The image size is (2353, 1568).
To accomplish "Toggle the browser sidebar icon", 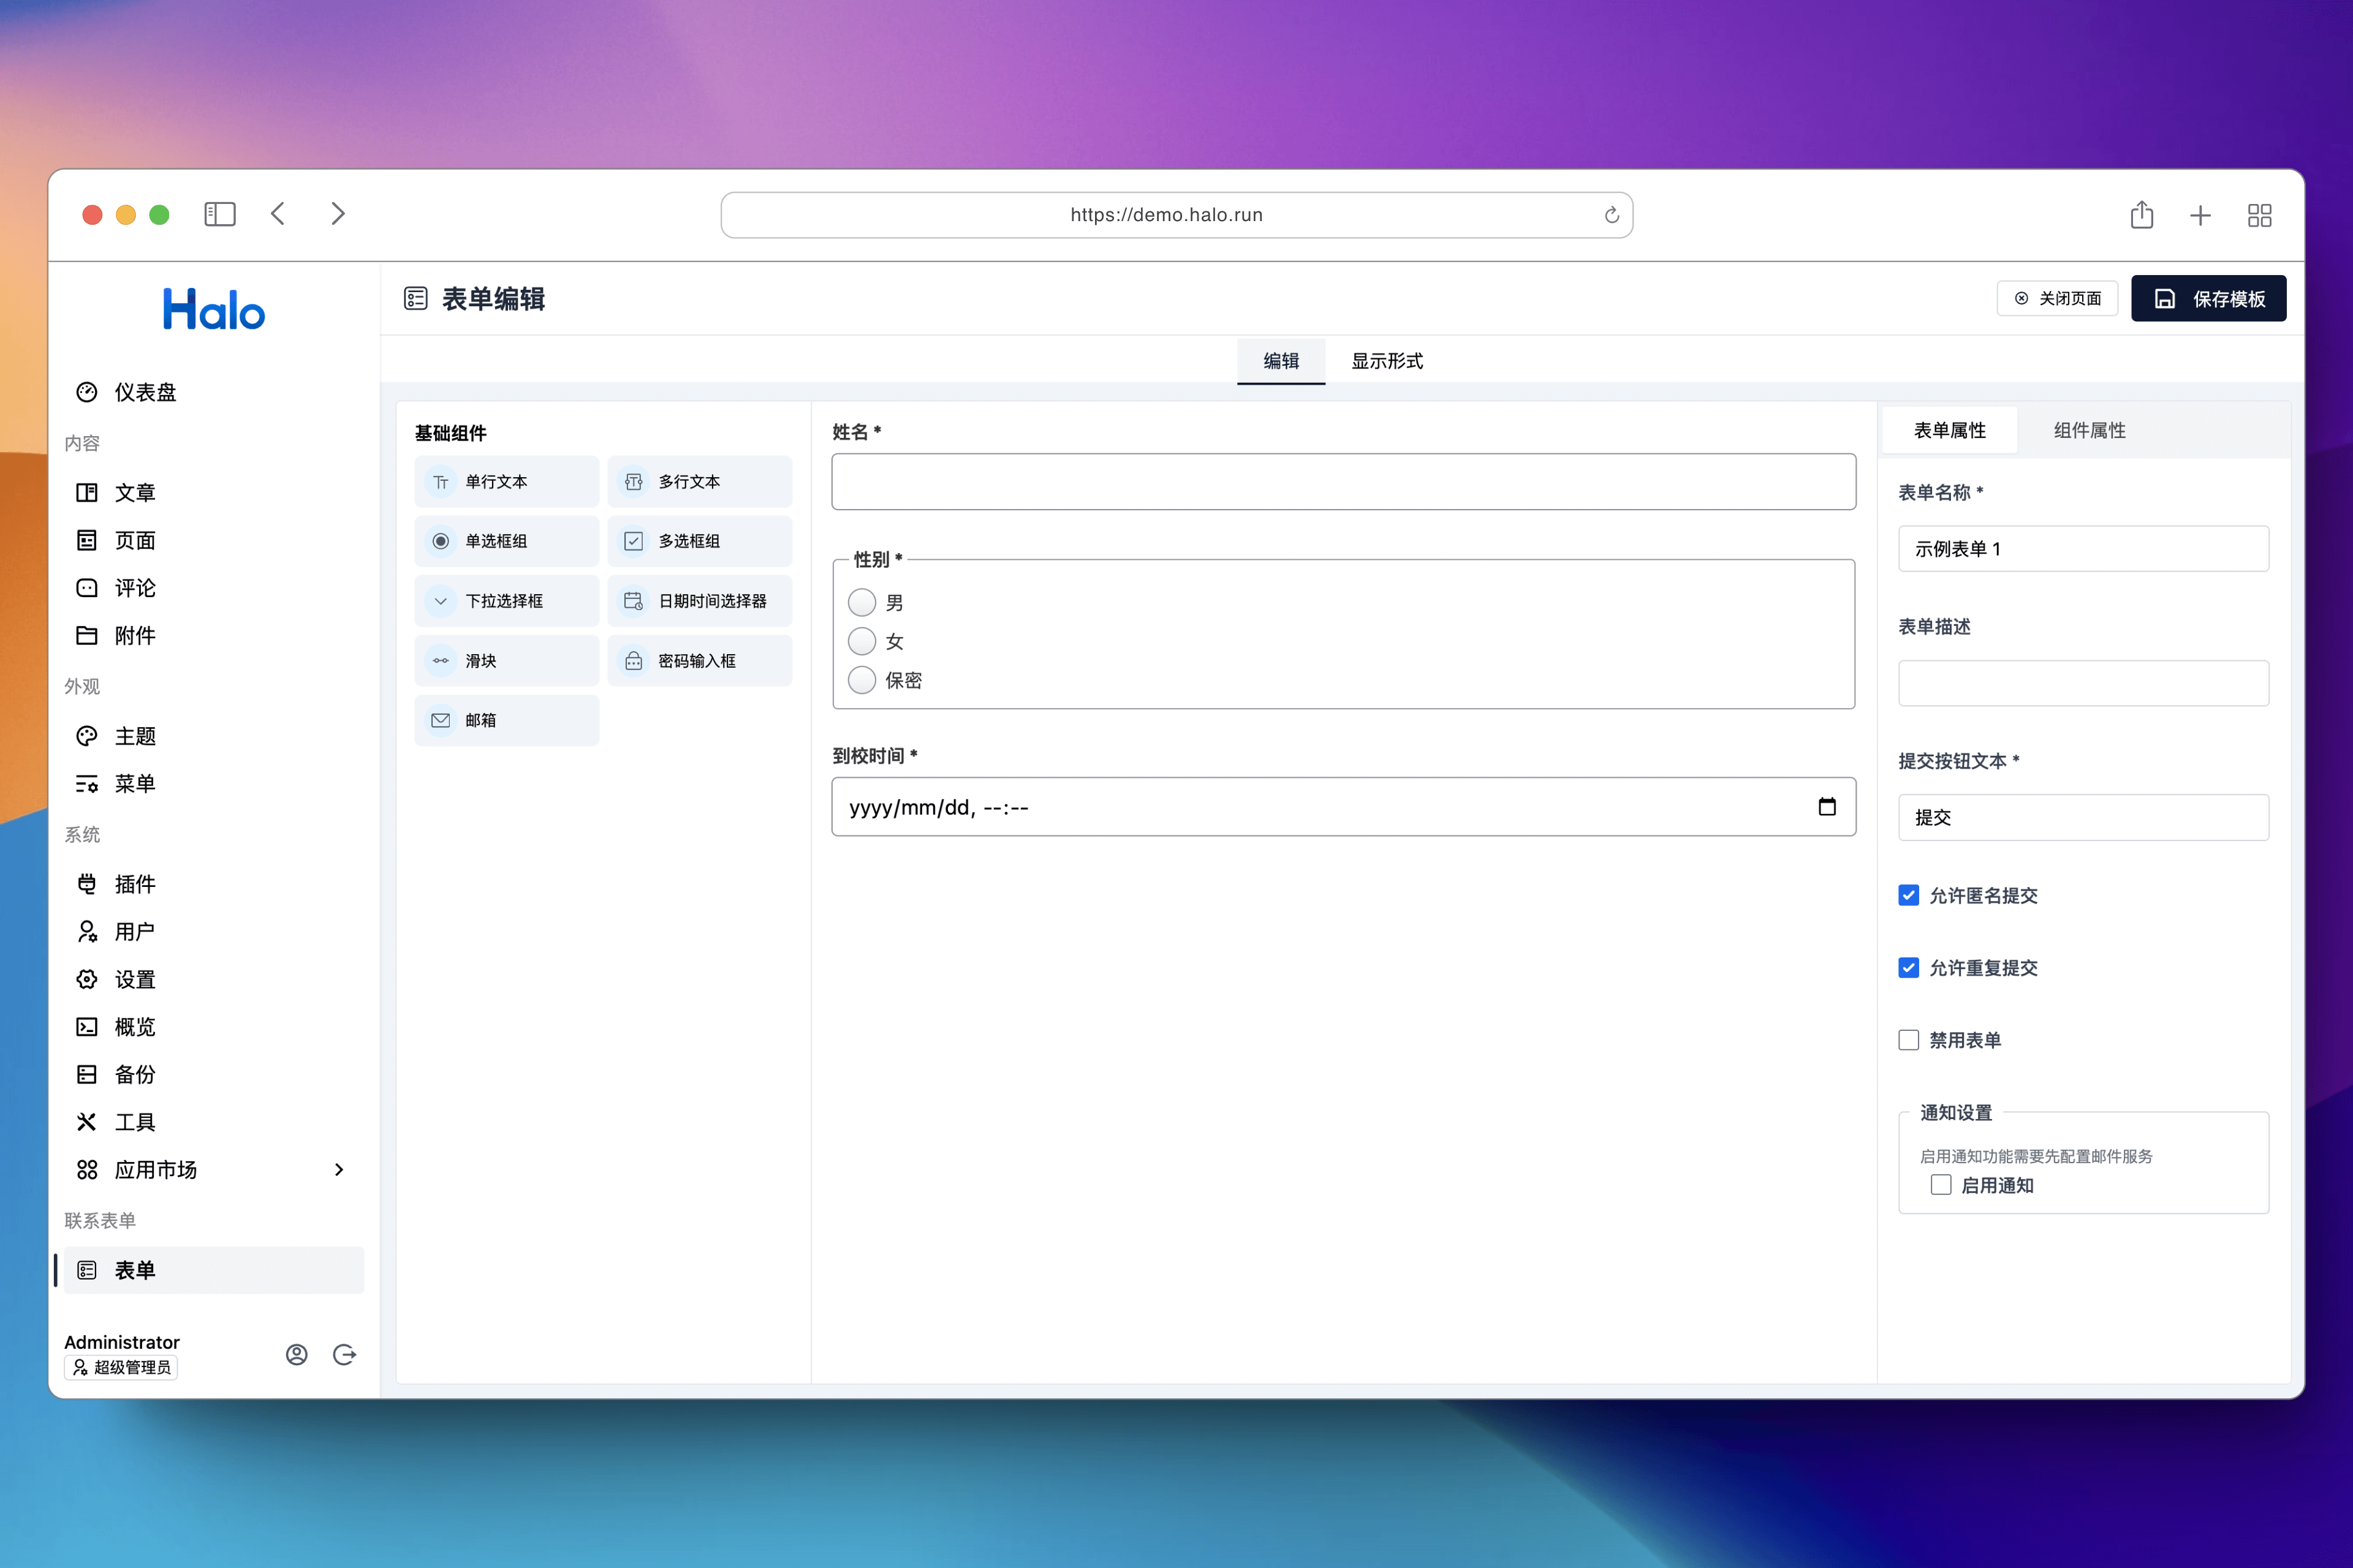I will (220, 214).
